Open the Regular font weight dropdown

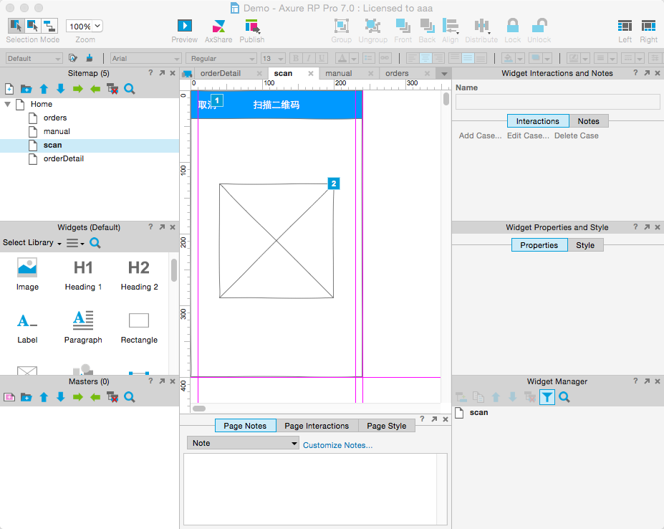(x=221, y=58)
